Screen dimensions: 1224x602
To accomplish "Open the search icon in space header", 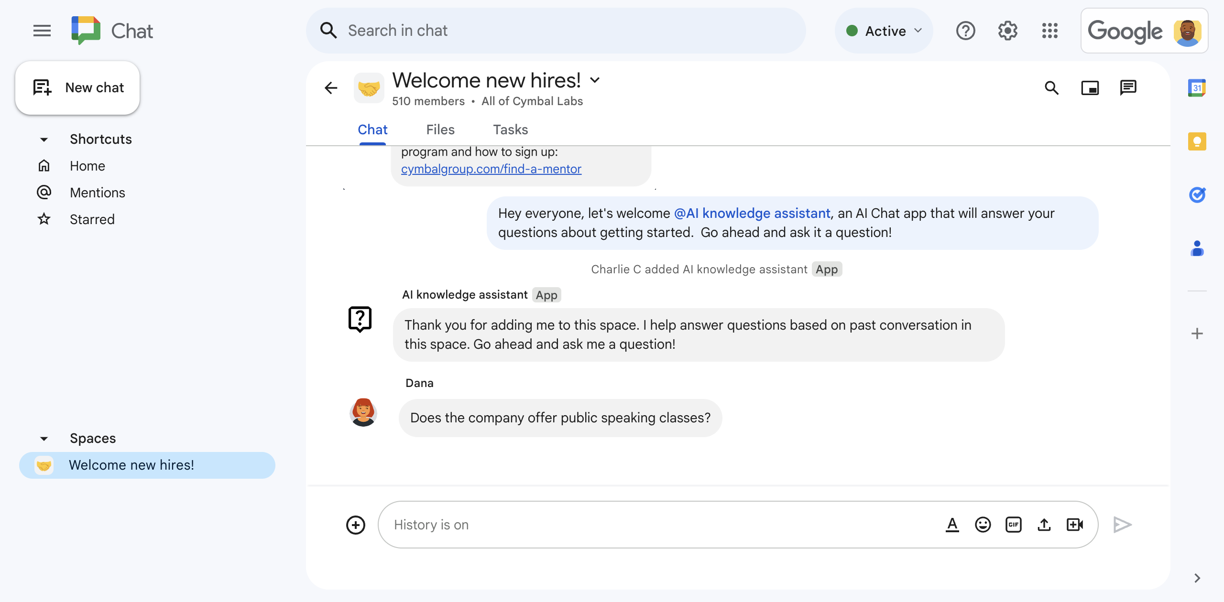I will pos(1053,86).
